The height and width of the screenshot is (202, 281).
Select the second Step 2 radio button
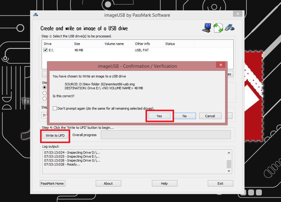click(44, 93)
